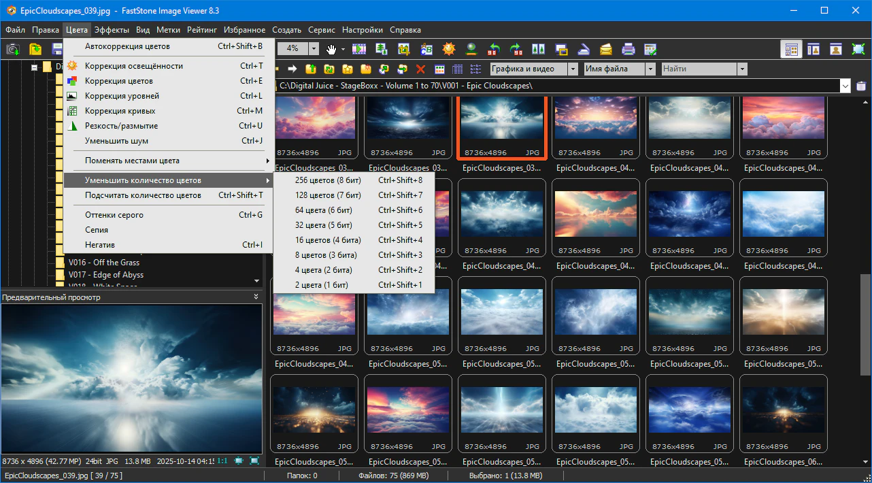Toggle the 1:1 actual size preview
Screen dimensions: 872x483
(222, 461)
